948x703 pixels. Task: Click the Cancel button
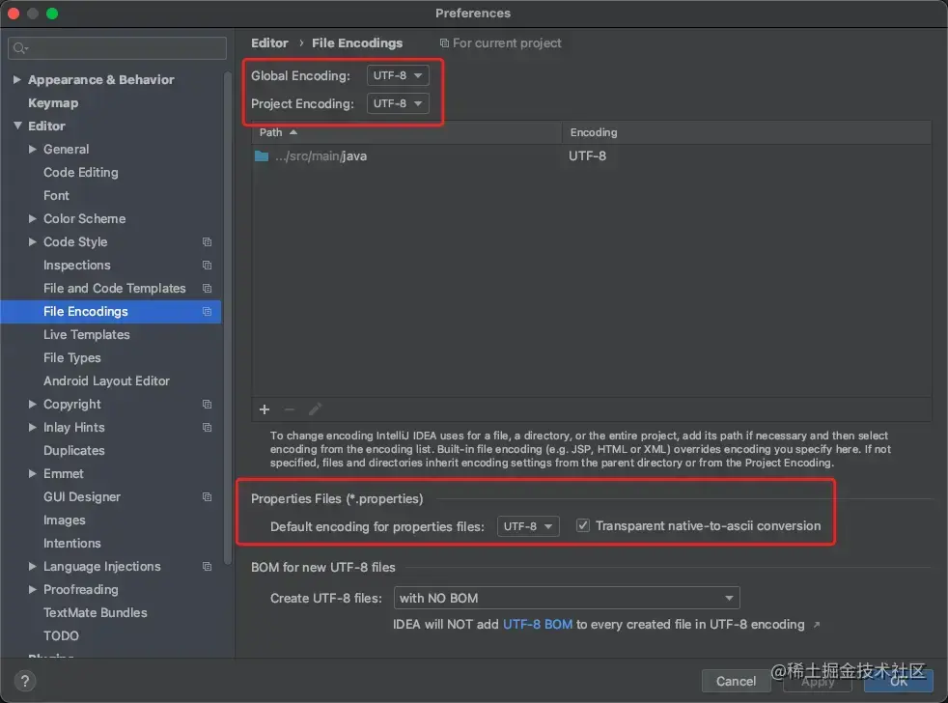pos(736,681)
